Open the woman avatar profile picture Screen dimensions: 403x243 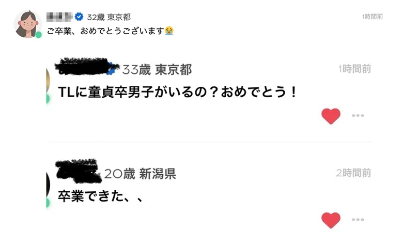coord(27,24)
